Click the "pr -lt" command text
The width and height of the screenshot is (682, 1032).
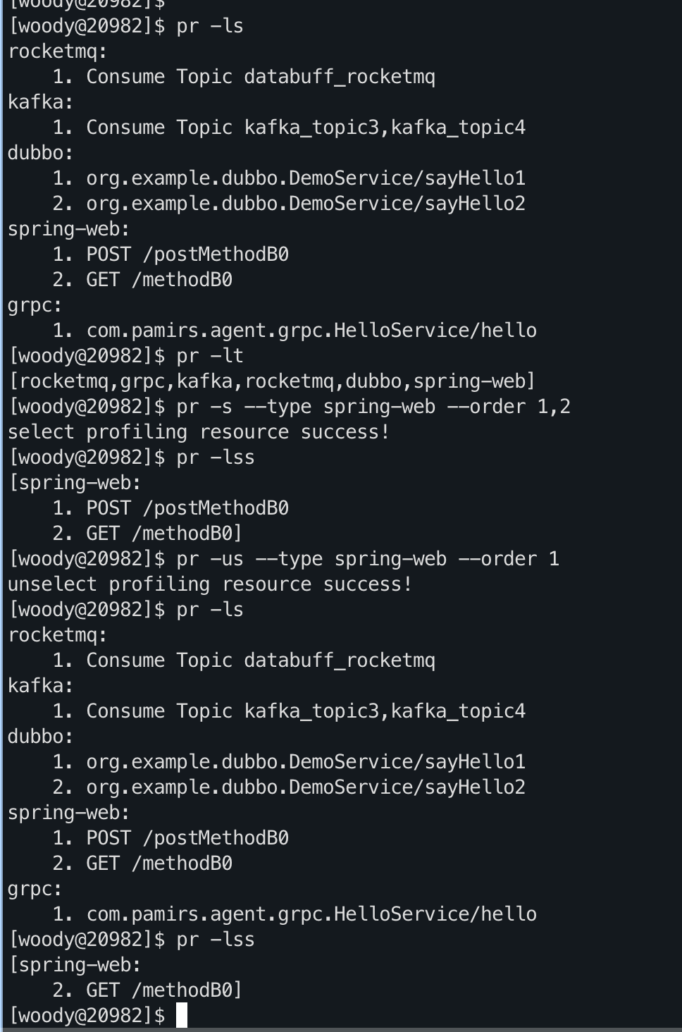tap(210, 356)
